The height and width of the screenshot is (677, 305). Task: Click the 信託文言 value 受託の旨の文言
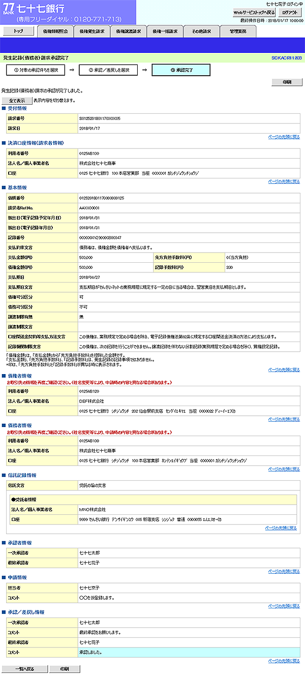click(x=93, y=485)
